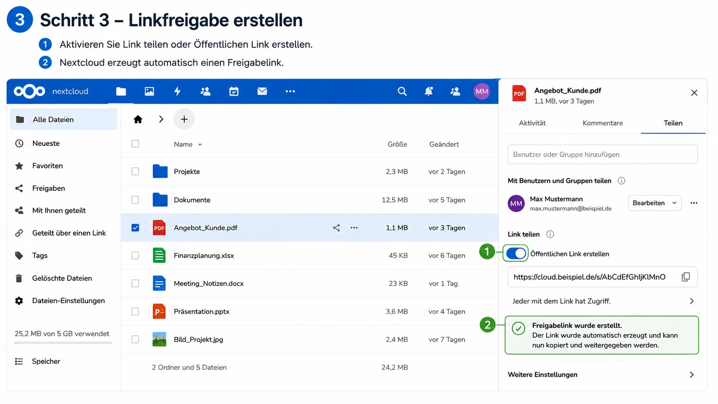718x404 pixels.
Task: Check the Meeting_Notizen.docx checkbox
Action: point(135,283)
